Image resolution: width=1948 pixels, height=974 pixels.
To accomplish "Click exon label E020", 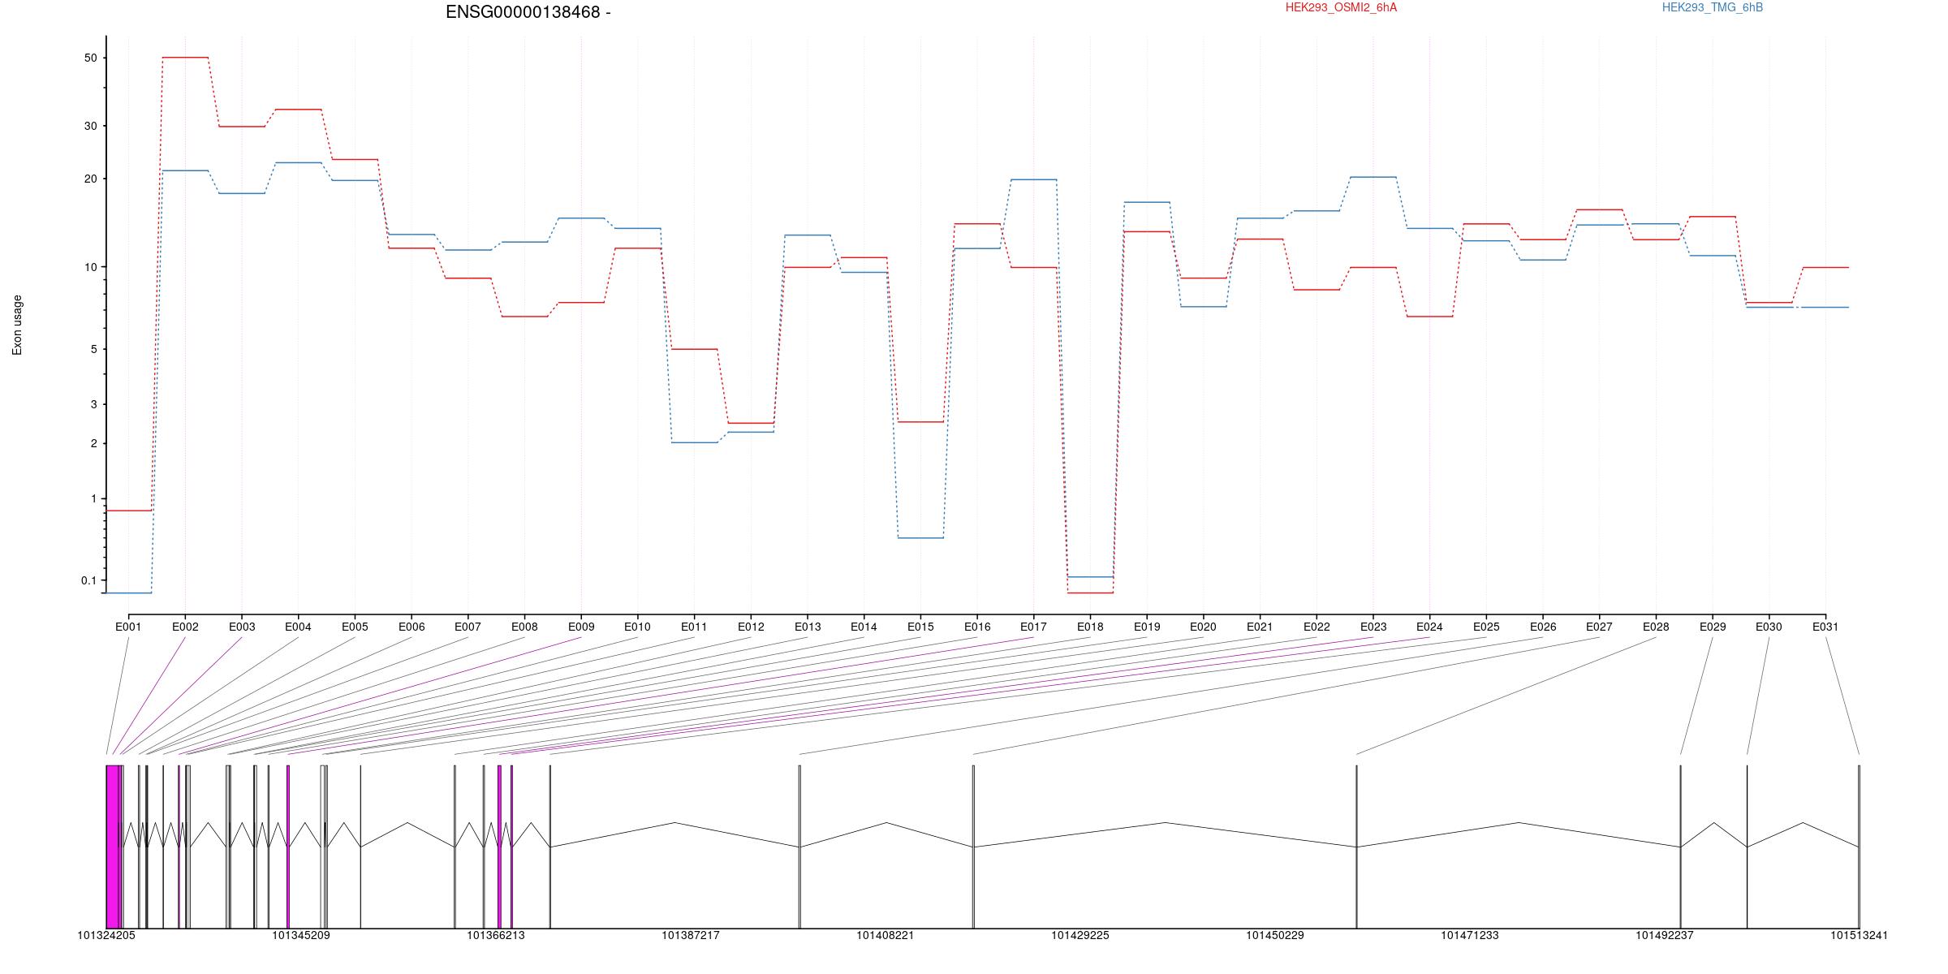I will 1203,627.
